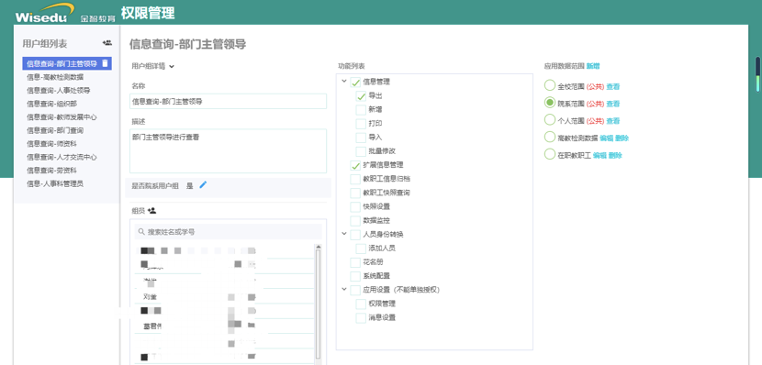Select the 在职教职工 radio button
This screenshot has height=365, width=762.
[x=550, y=154]
